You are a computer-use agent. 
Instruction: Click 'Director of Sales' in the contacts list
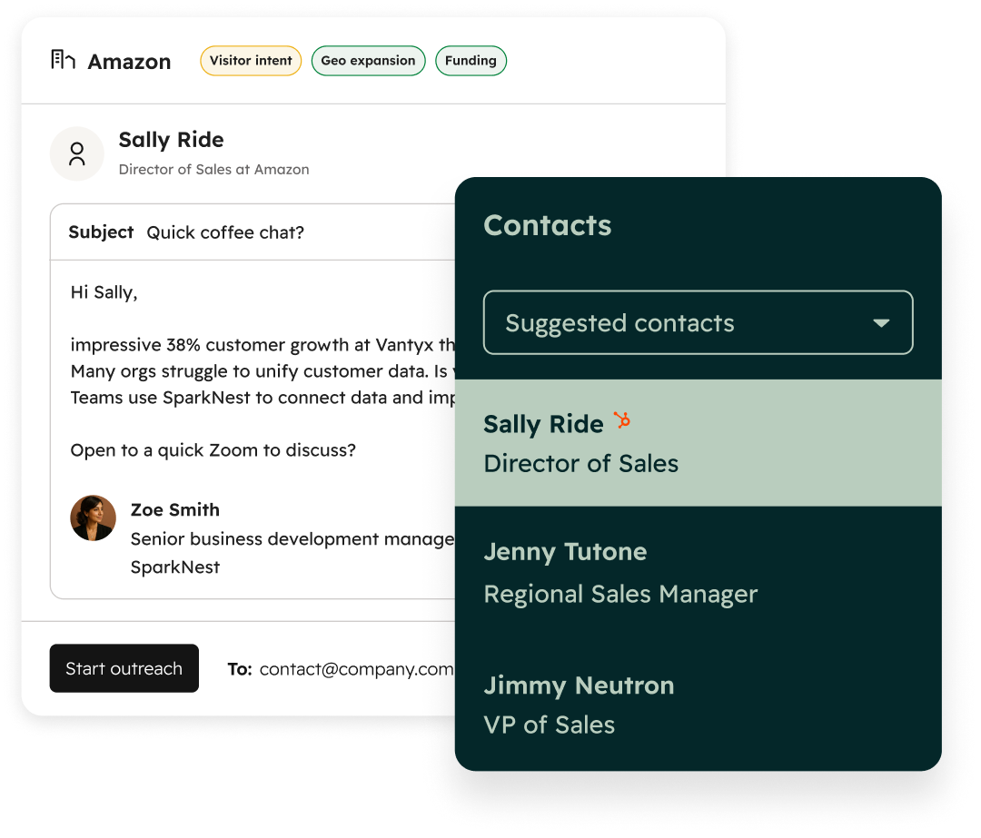click(x=581, y=463)
